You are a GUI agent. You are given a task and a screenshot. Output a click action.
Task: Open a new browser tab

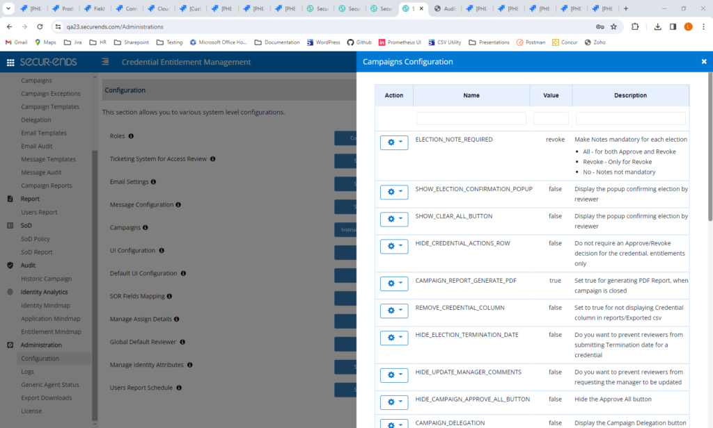tap(626, 8)
